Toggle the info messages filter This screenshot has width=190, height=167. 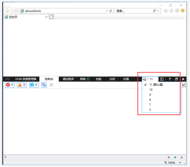click(x=34, y=85)
